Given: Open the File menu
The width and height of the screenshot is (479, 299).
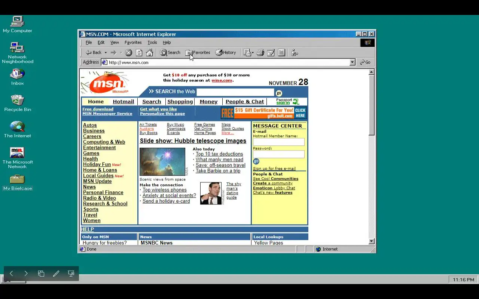Looking at the screenshot, I should [x=89, y=43].
